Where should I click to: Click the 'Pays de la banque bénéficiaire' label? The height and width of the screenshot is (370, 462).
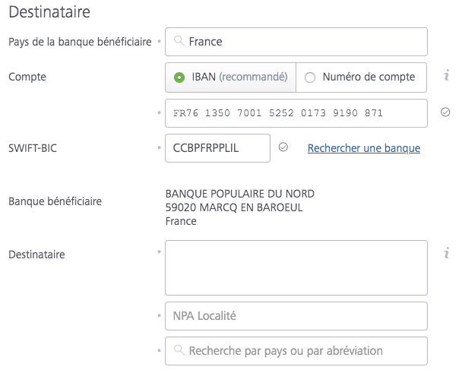(x=80, y=42)
